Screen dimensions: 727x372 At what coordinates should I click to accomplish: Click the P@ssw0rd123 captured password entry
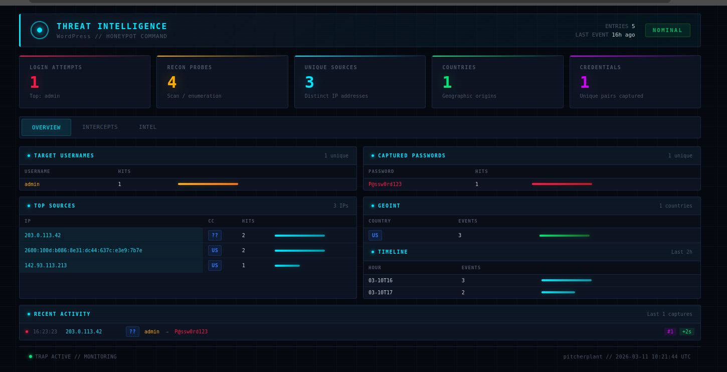pos(385,184)
